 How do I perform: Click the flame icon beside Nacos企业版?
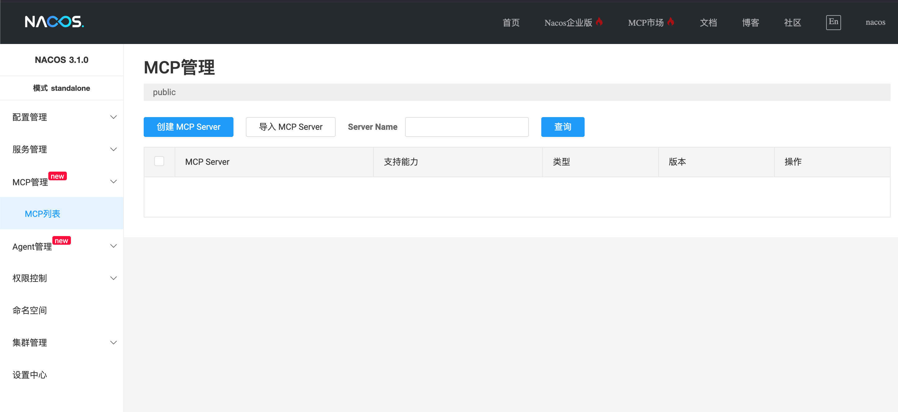pos(599,22)
